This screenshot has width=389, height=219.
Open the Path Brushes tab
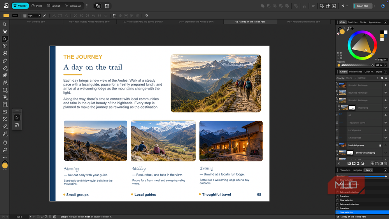[x=356, y=72]
